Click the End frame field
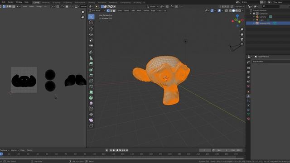 click(x=236, y=150)
